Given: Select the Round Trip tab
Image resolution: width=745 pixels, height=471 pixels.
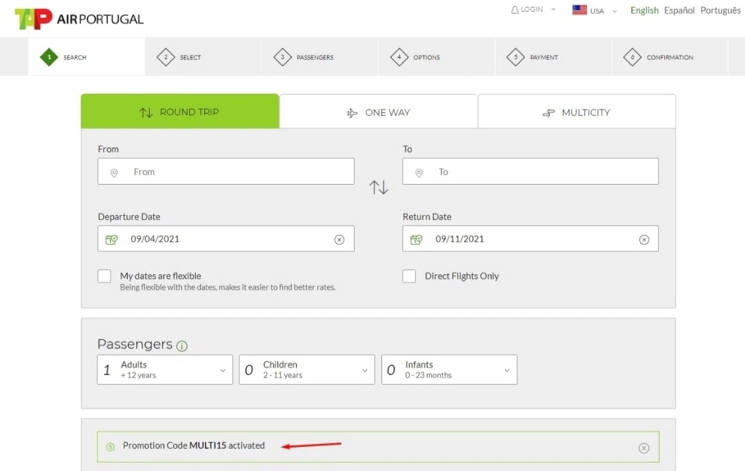Looking at the screenshot, I should (x=180, y=112).
